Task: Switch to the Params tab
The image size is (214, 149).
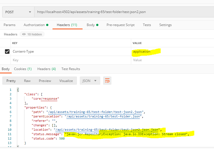Action: point(9,25)
